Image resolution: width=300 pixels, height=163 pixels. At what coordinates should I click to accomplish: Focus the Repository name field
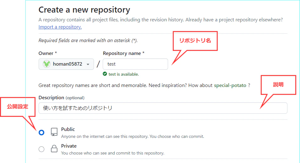click(x=135, y=64)
